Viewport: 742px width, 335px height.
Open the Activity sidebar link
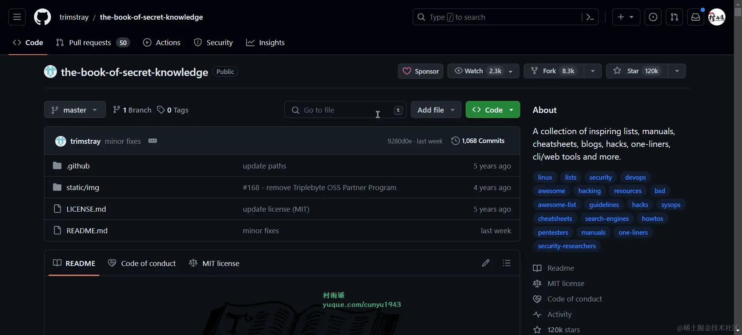(552, 314)
